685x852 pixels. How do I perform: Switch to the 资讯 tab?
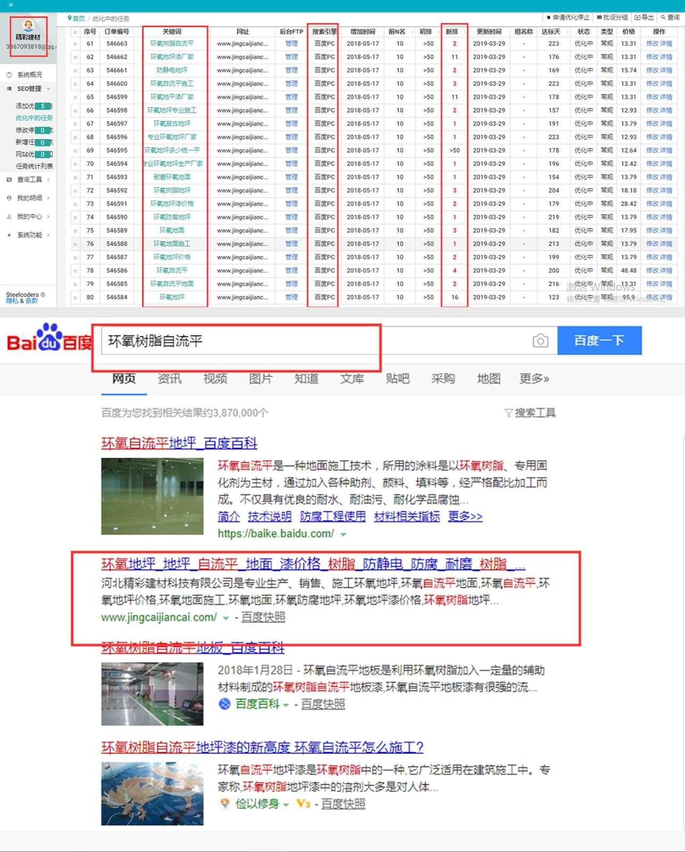170,379
